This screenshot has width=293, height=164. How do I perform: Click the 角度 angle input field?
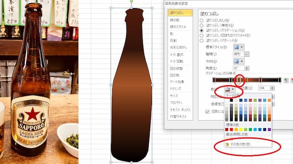point(239,68)
